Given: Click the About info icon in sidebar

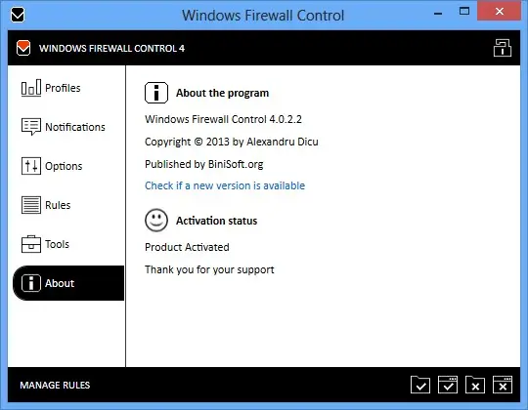Looking at the screenshot, I should (x=31, y=283).
